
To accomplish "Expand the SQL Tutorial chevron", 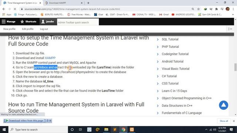I will pyautogui.click(x=158, y=40).
